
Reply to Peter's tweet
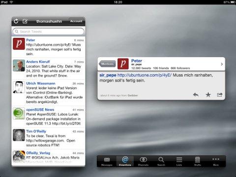coord(196,95)
